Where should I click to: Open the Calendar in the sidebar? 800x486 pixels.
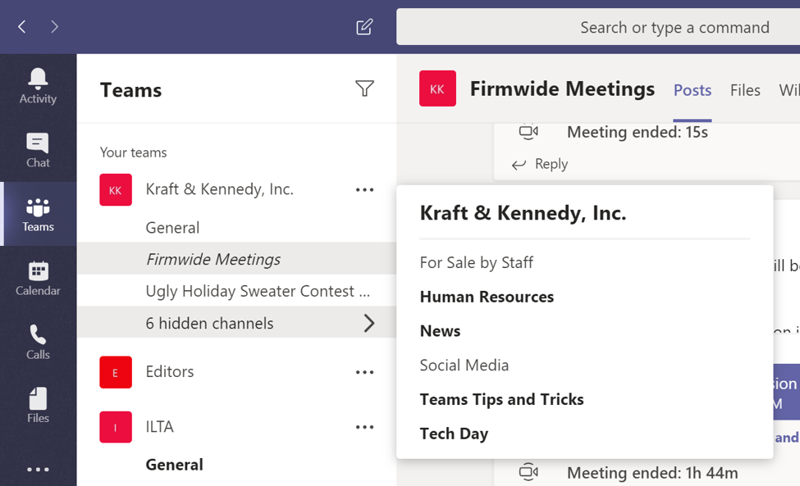coord(38,279)
